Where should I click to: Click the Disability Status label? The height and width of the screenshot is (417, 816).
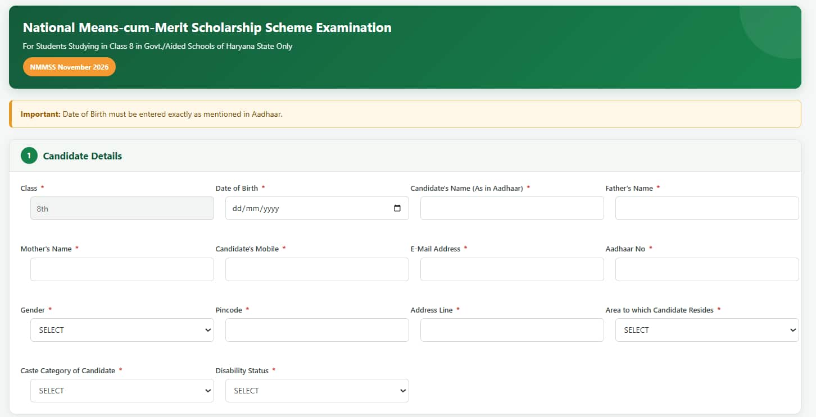click(x=242, y=370)
